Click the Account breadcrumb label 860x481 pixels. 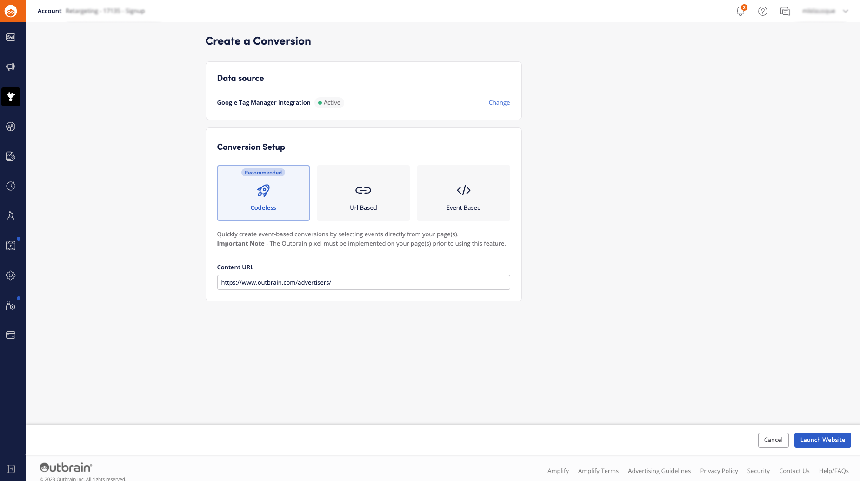tap(49, 11)
